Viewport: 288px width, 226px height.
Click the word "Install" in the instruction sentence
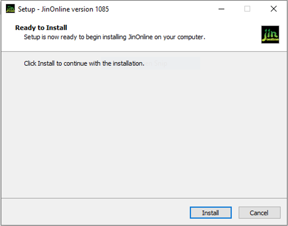coord(47,64)
